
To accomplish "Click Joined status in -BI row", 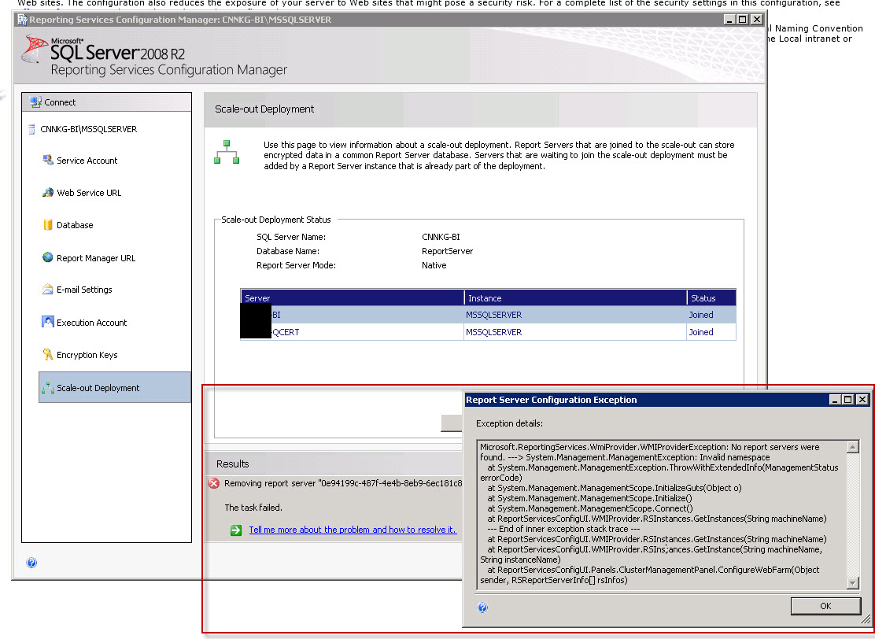I will point(701,315).
